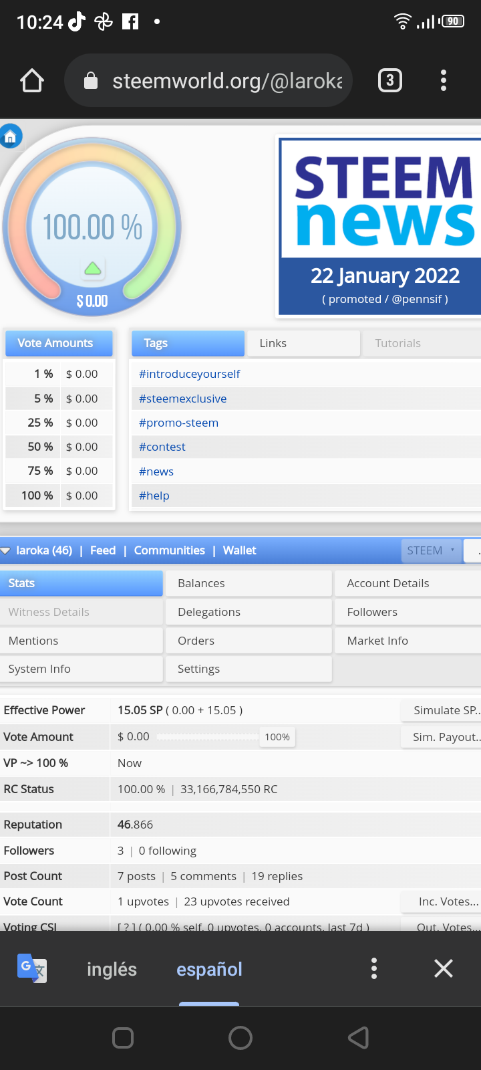The width and height of the screenshot is (481, 1070).
Task: Adjust the Vote Amount slider track
Action: click(208, 737)
